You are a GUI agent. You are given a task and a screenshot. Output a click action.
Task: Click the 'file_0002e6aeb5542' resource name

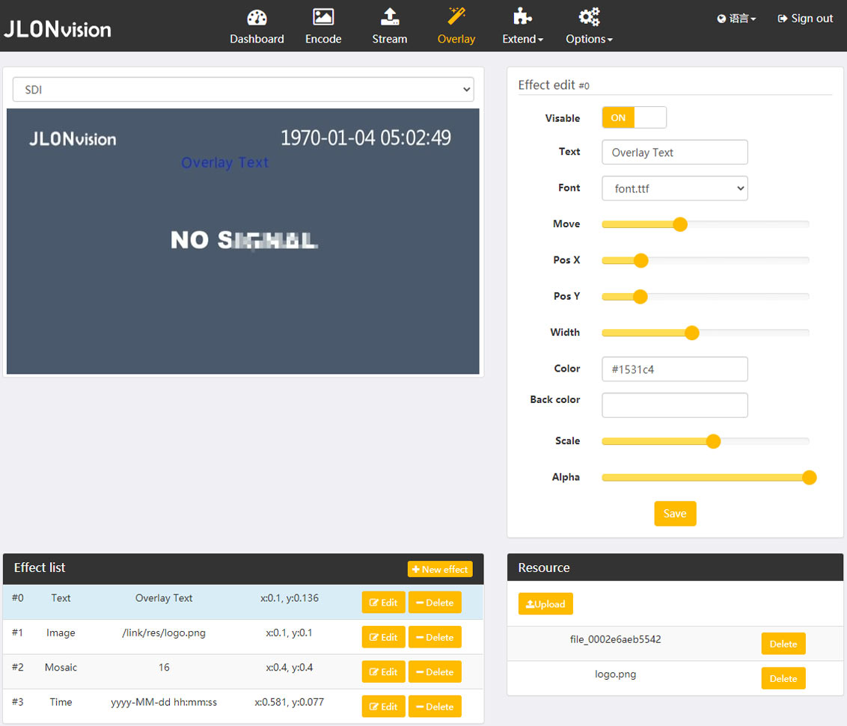pyautogui.click(x=615, y=639)
